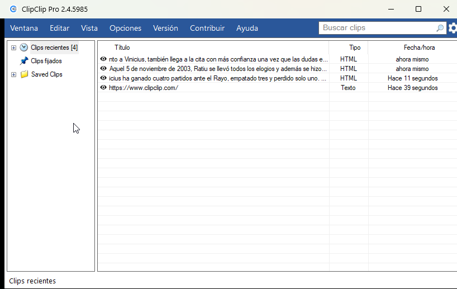
Task: Click 'ahora mismo' in the 'nto a Vinicius' row
Action: [x=412, y=59]
